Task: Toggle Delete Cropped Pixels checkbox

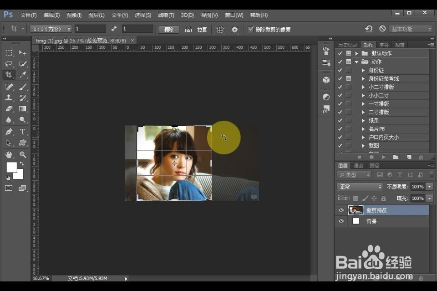Action: click(x=251, y=29)
